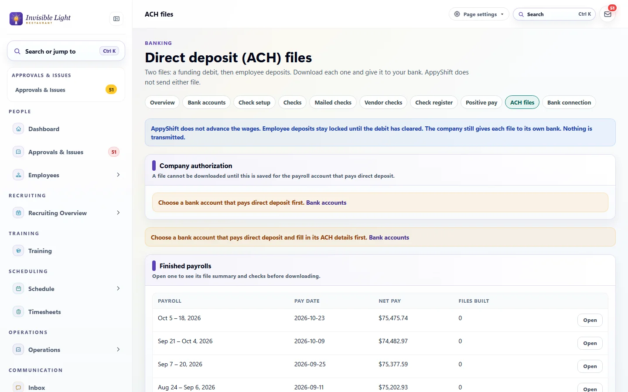
Task: Switch to the Positive pay tab
Action: (481, 102)
